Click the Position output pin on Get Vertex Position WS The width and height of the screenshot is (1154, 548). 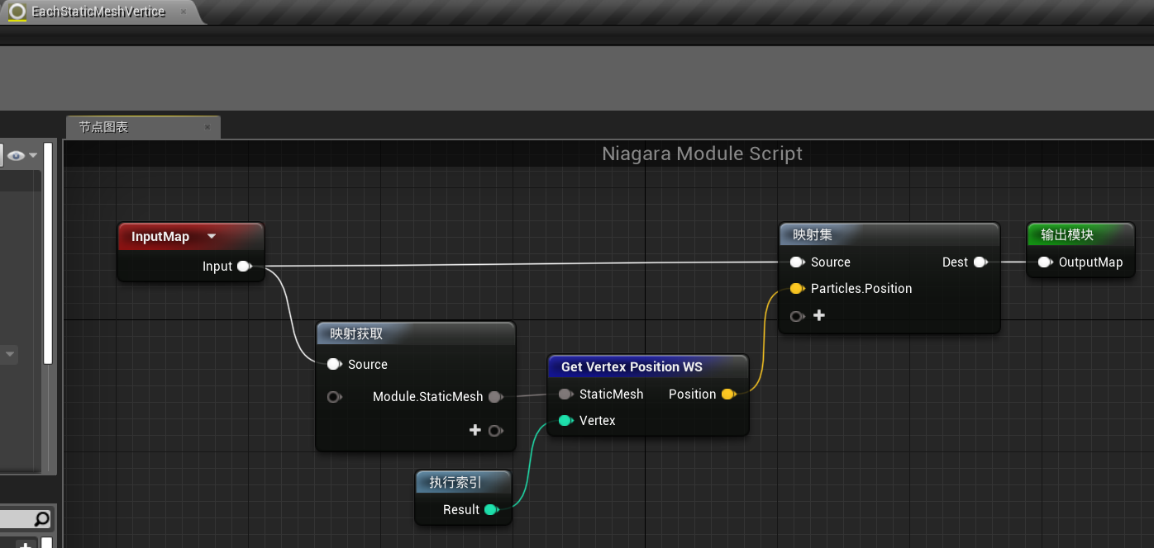(728, 394)
